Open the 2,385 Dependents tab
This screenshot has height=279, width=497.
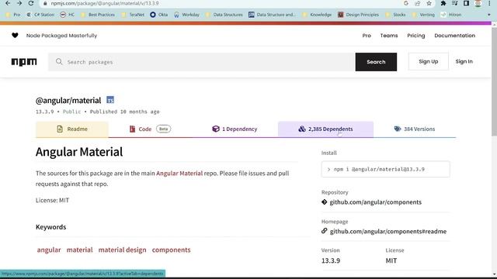pos(325,129)
